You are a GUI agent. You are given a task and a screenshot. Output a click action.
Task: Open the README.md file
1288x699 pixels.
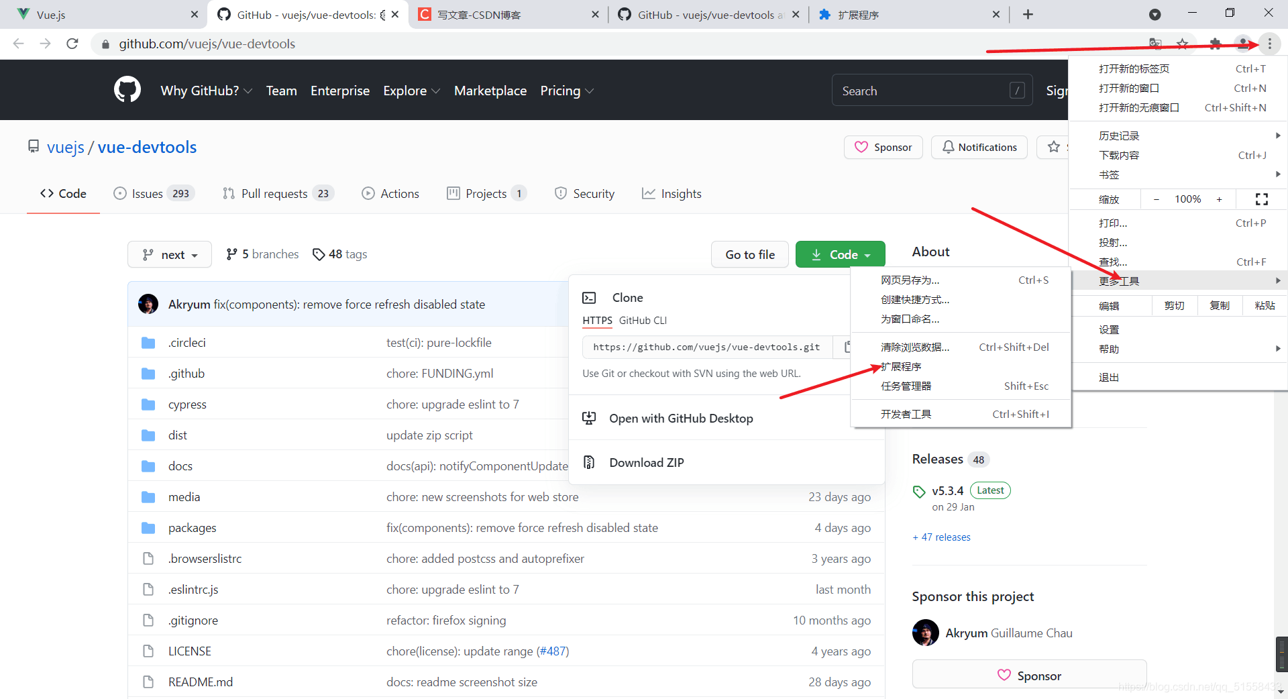(x=200, y=682)
